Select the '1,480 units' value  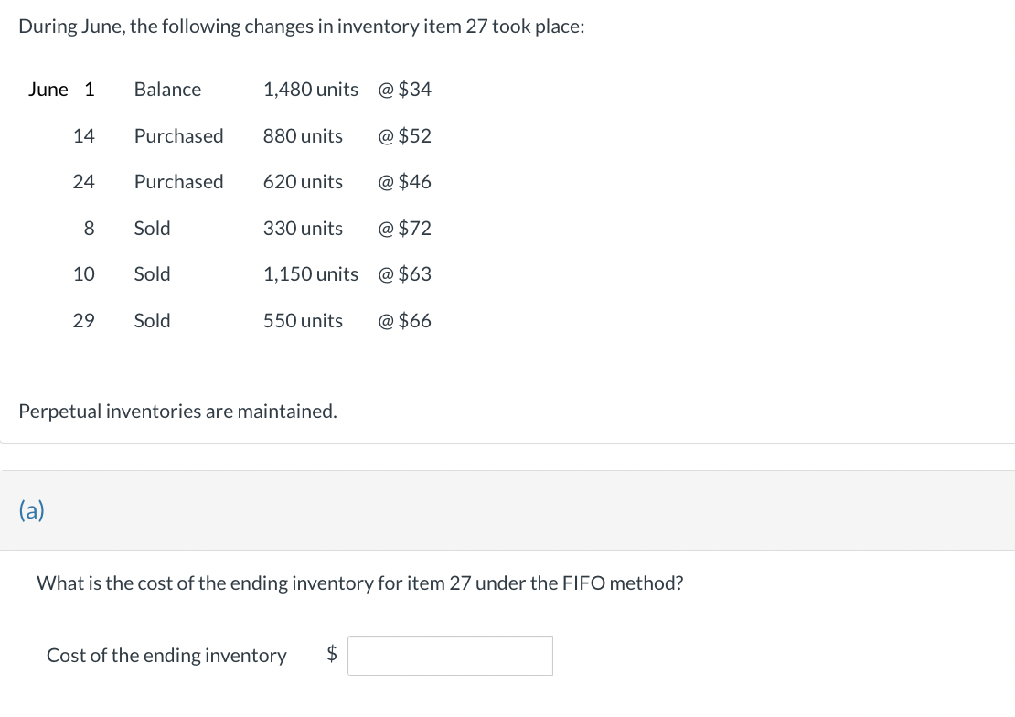(x=311, y=90)
